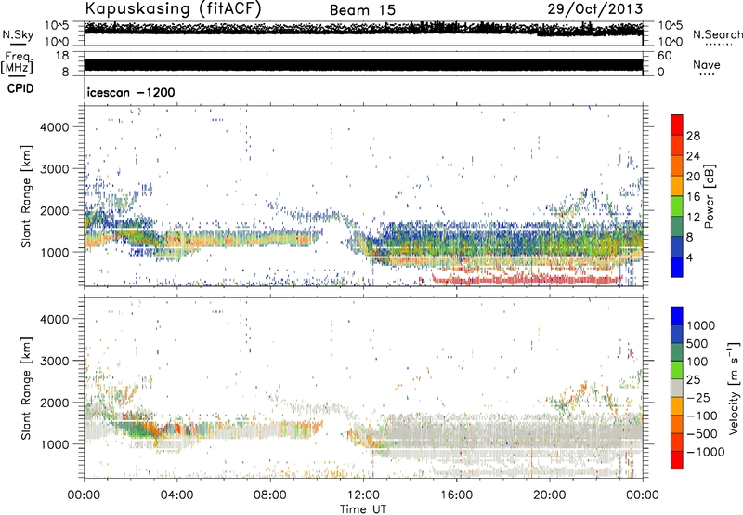This screenshot has width=743, height=515.
Task: Select the "04:00" time tick label
Action: (x=176, y=495)
